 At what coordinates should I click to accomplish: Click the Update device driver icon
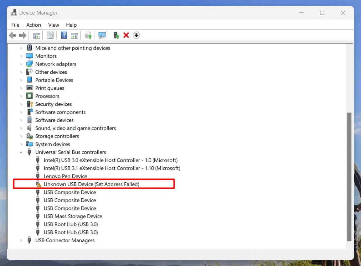(x=88, y=36)
